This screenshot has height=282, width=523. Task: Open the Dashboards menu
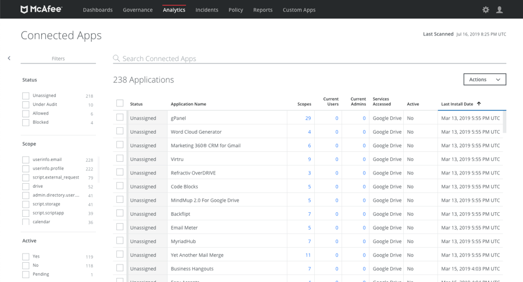coord(98,10)
